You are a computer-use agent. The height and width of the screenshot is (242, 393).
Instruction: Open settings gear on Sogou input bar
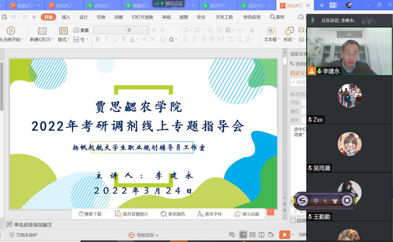347,200
